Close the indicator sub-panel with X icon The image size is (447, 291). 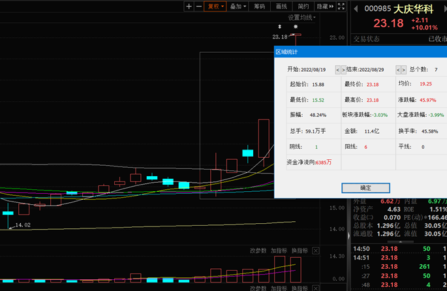pyautogui.click(x=316, y=251)
